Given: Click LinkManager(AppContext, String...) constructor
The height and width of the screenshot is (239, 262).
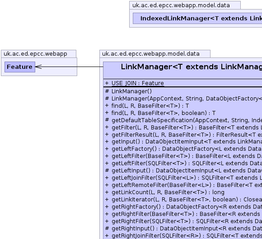Looking at the screenshot, I should pos(183,99).
